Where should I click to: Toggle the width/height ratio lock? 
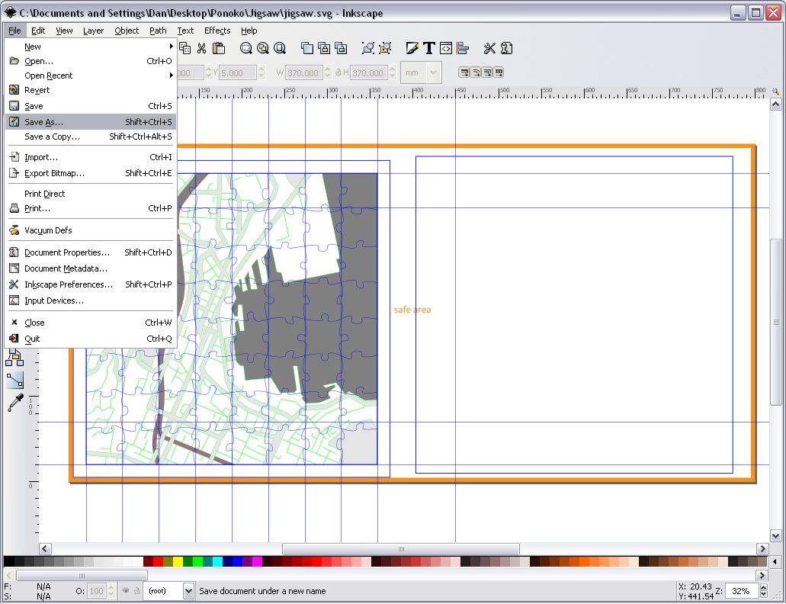coord(338,72)
